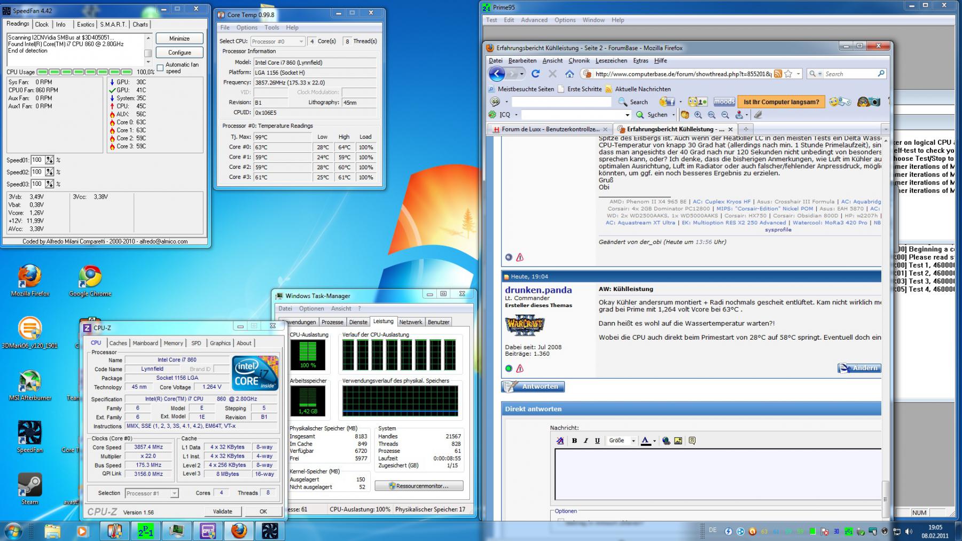Click the moods toolbar icon

[724, 101]
